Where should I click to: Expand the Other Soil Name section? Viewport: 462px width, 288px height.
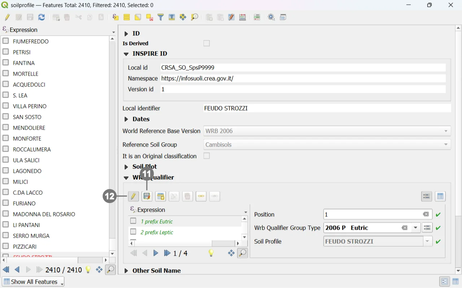(x=126, y=271)
